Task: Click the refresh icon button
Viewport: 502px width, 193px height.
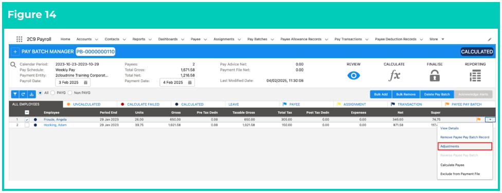Action: point(23,94)
